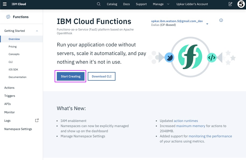Click the Start Creating button
246x160 pixels.
[x=71, y=76]
